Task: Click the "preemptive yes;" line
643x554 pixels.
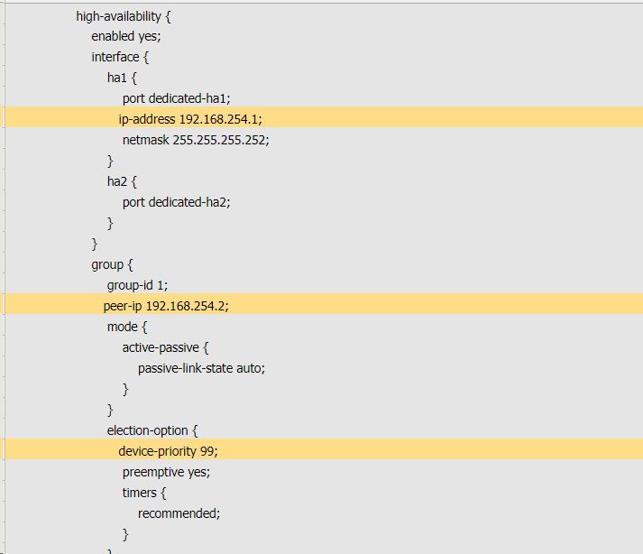Action: pos(166,472)
